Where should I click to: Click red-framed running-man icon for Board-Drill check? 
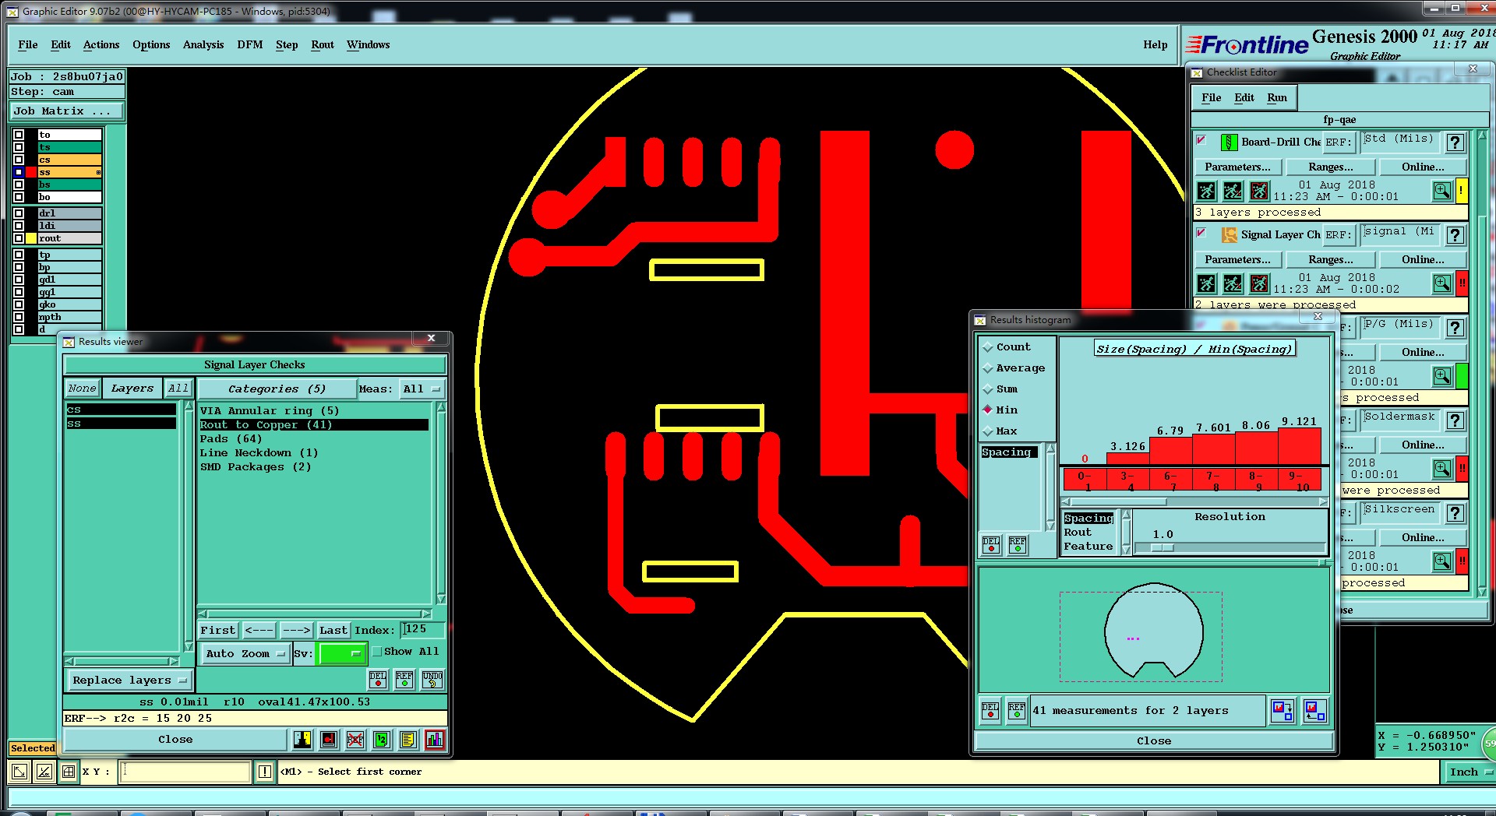(x=1259, y=191)
